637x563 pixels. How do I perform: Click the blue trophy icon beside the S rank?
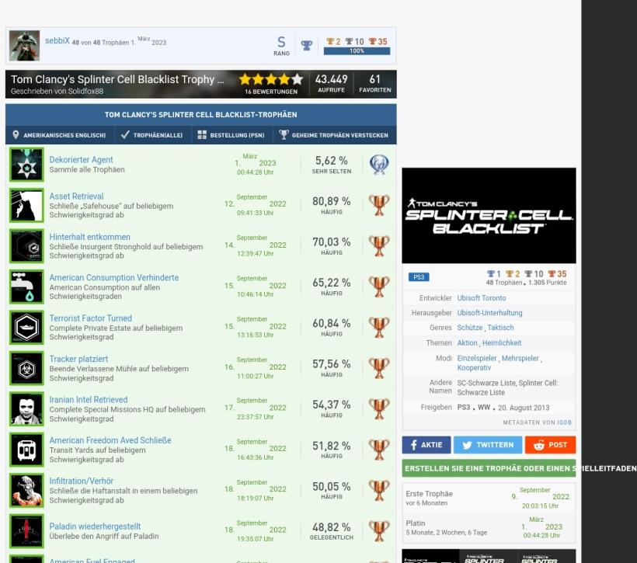coord(307,45)
